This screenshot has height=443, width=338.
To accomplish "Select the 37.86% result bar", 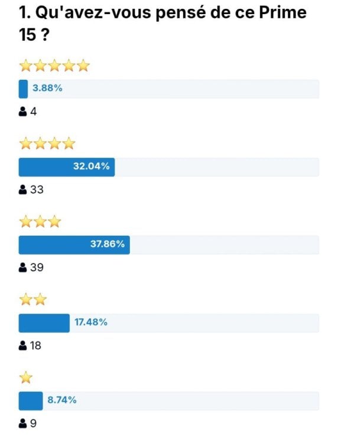I will point(169,245).
